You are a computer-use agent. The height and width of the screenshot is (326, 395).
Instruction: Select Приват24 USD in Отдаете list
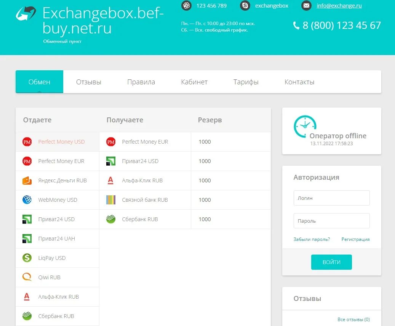pos(58,220)
